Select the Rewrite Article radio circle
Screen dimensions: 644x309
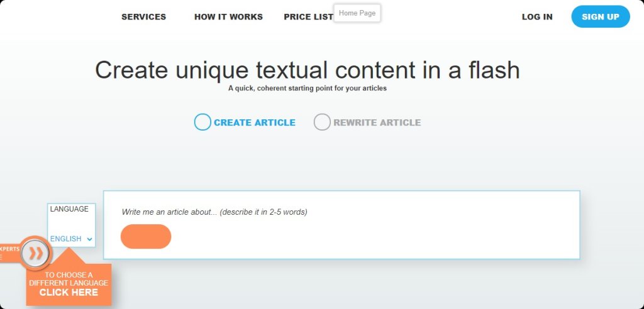[x=322, y=122]
